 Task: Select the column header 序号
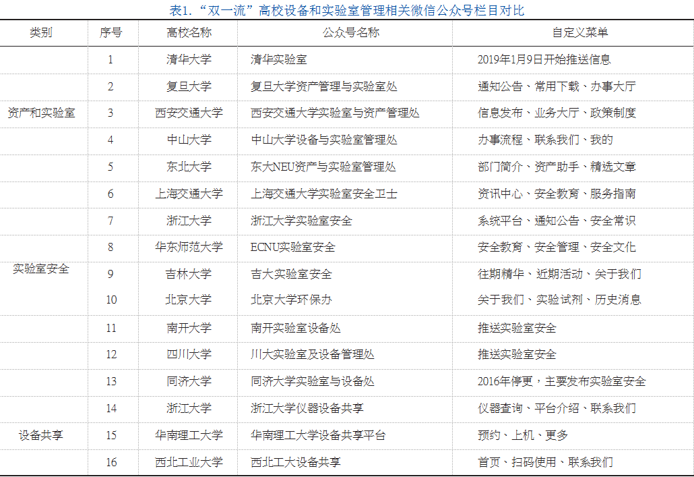coord(111,32)
